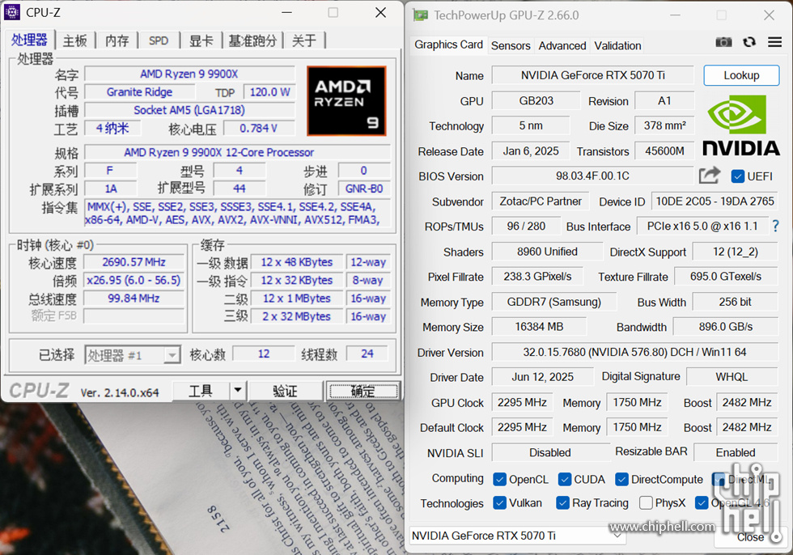Open the GPU-Z Graphics Card tab
This screenshot has width=793, height=555.
[448, 44]
